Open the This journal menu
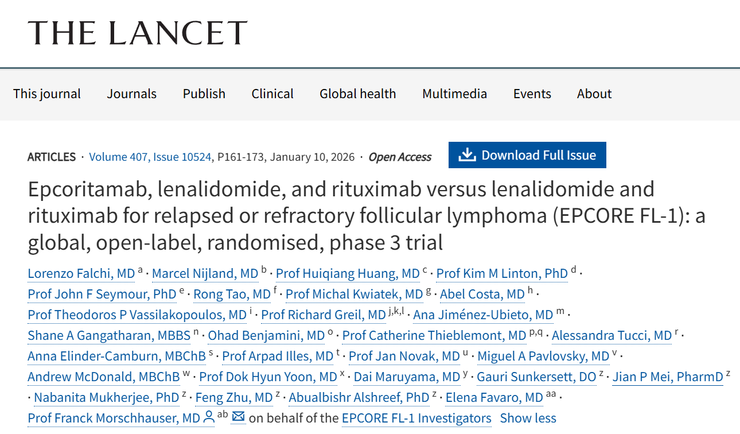This screenshot has width=740, height=434. 47,94
